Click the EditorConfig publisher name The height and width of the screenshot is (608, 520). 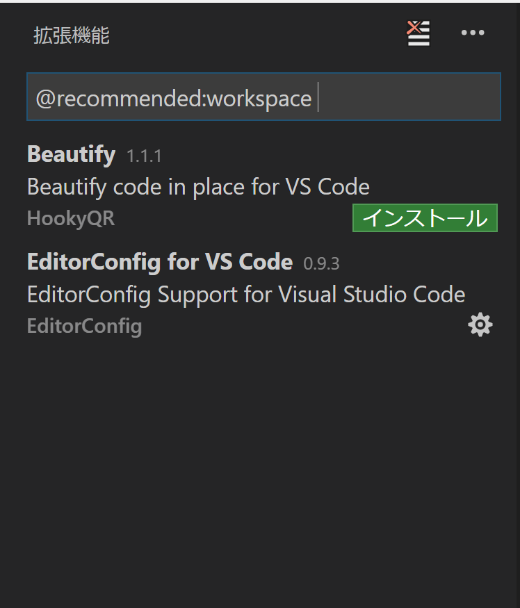[85, 326]
